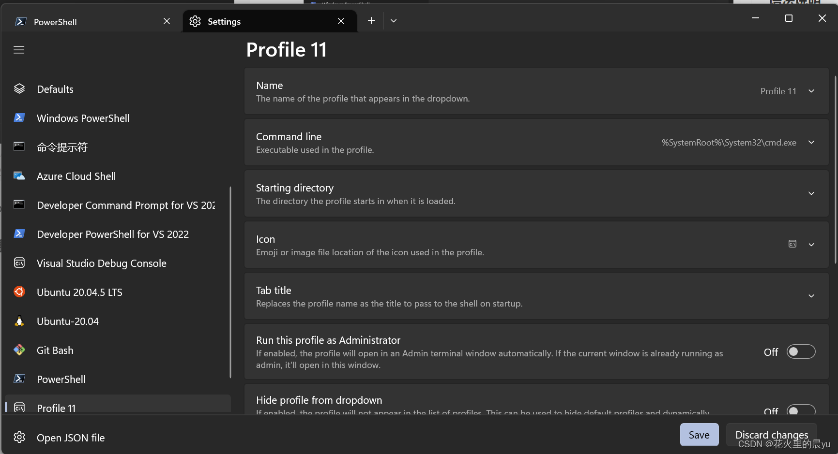The image size is (838, 454).
Task: Click the Azure Cloud Shell icon
Action: (x=19, y=176)
